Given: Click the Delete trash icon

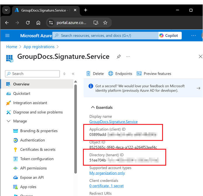Looking at the screenshot, I should click(x=89, y=74).
